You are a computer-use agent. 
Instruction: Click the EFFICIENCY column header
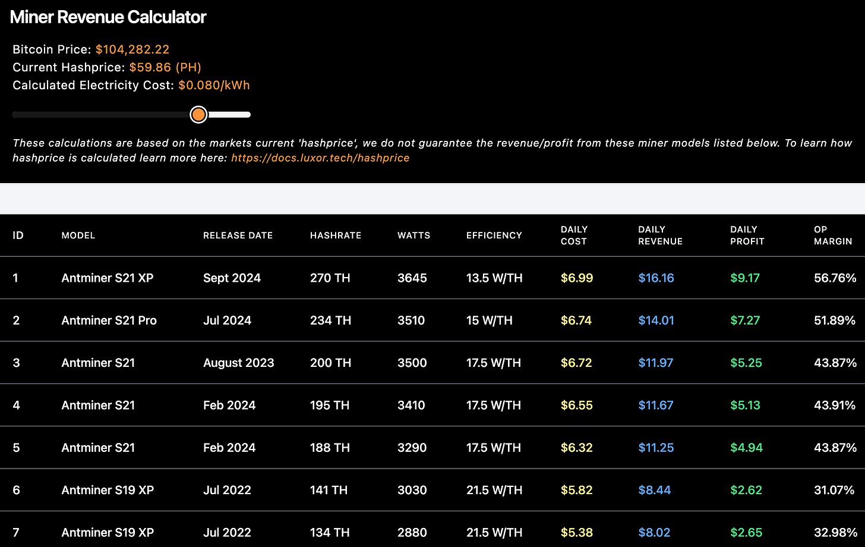494,235
